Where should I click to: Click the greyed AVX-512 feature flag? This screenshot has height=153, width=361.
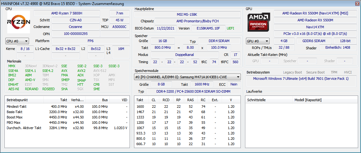click(x=100, y=71)
